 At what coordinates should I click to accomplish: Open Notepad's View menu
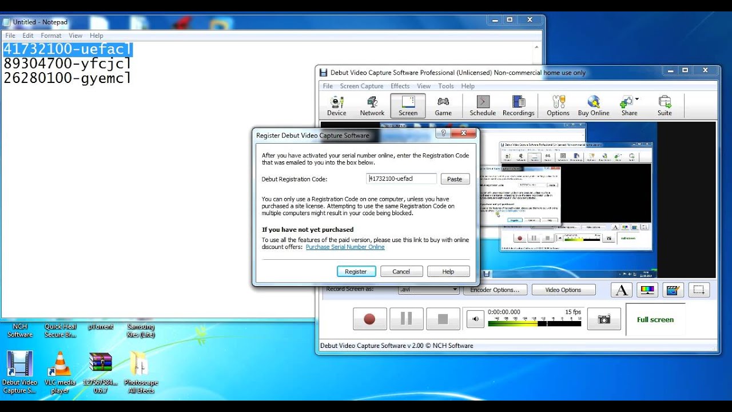tap(75, 35)
